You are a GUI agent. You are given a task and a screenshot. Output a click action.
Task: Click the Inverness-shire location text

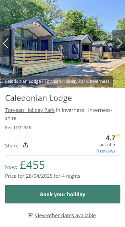(58, 114)
